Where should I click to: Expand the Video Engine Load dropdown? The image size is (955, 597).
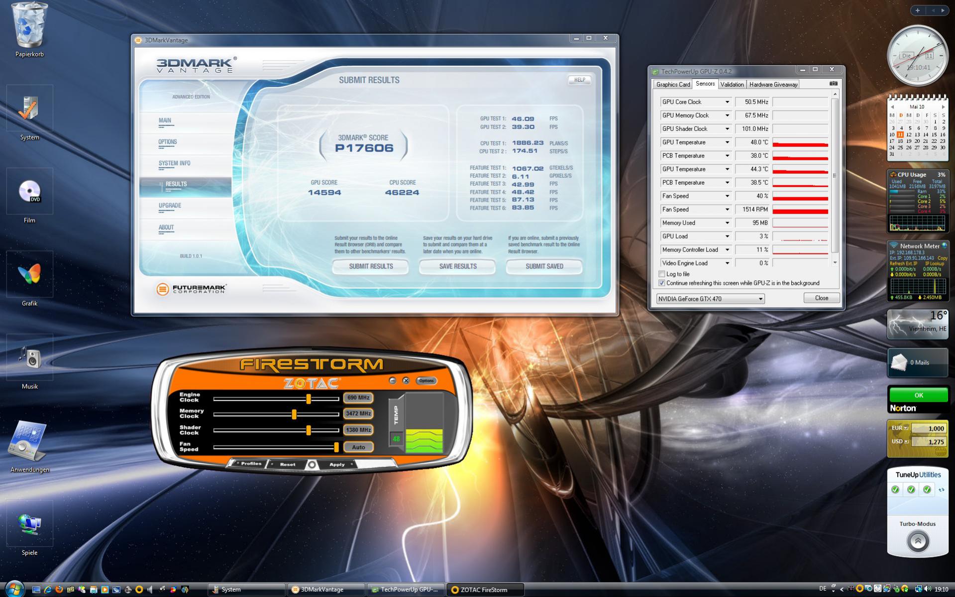coord(727,263)
